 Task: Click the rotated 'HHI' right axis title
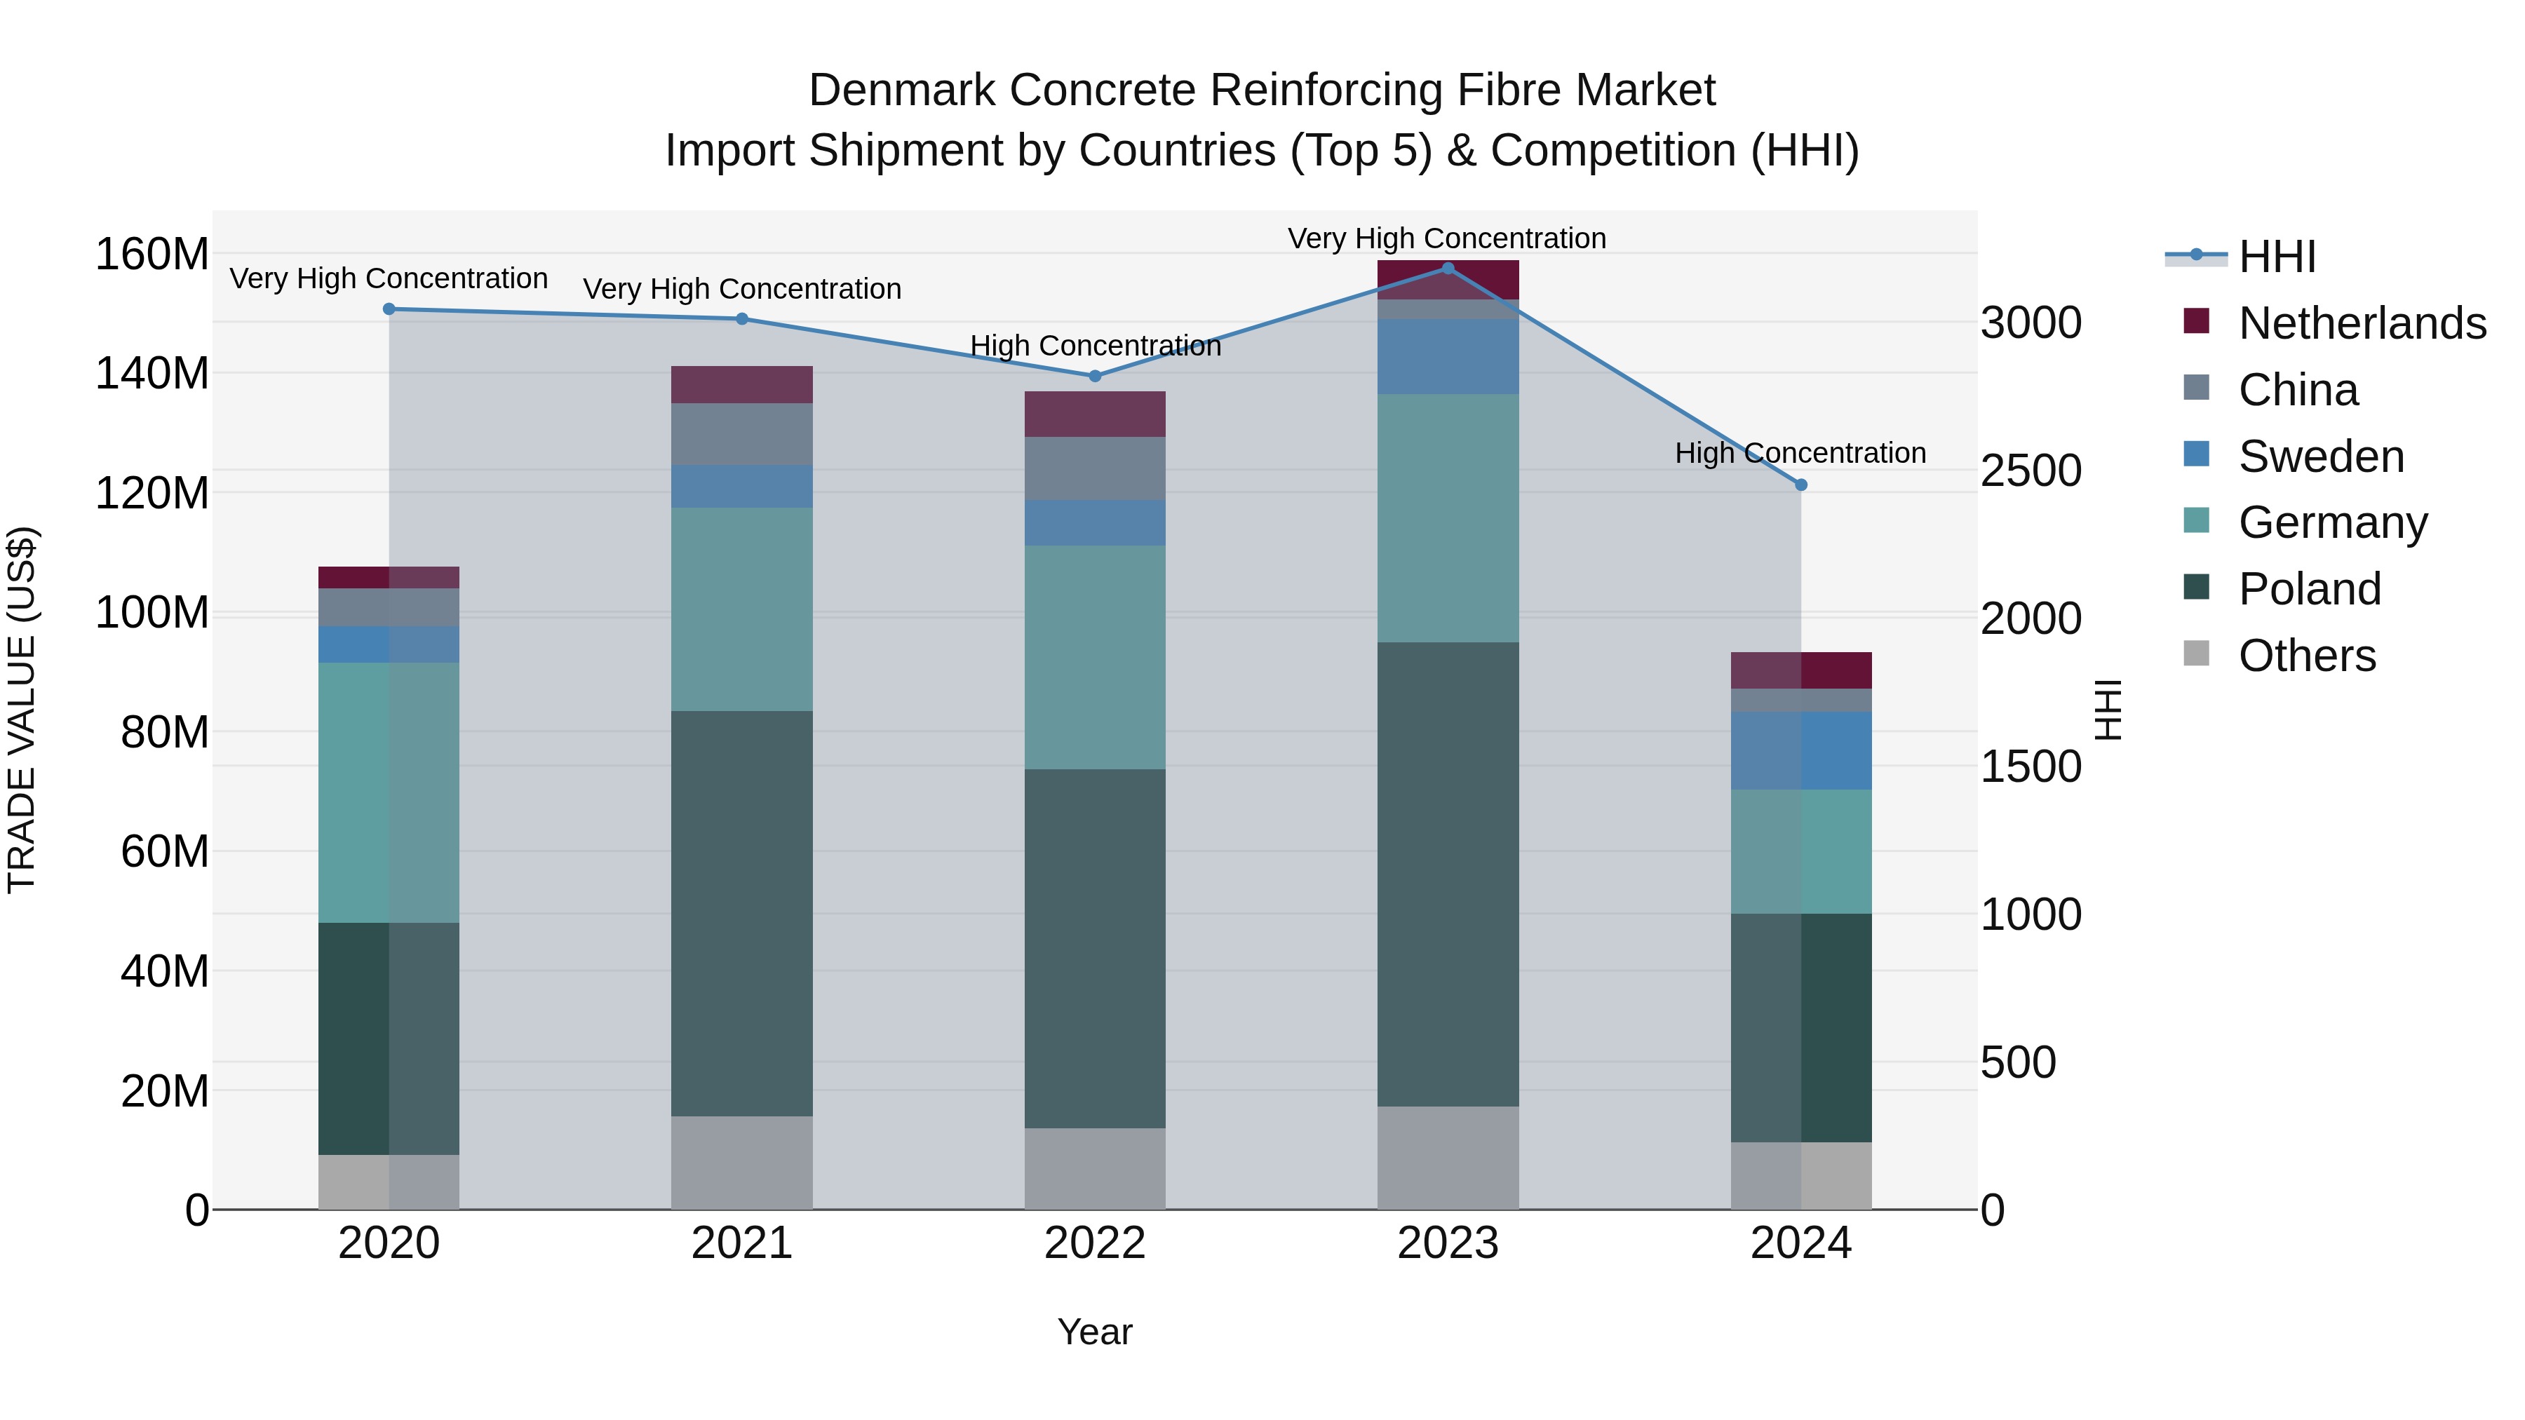tap(2108, 710)
